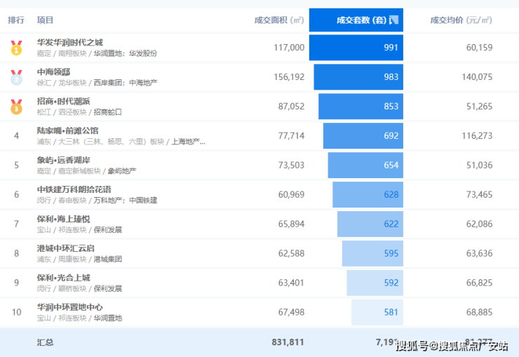Click average price 51,036

pos(479,166)
